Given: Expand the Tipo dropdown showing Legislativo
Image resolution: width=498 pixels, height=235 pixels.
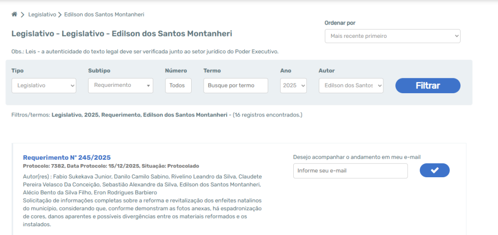Looking at the screenshot, I should pyautogui.click(x=44, y=85).
